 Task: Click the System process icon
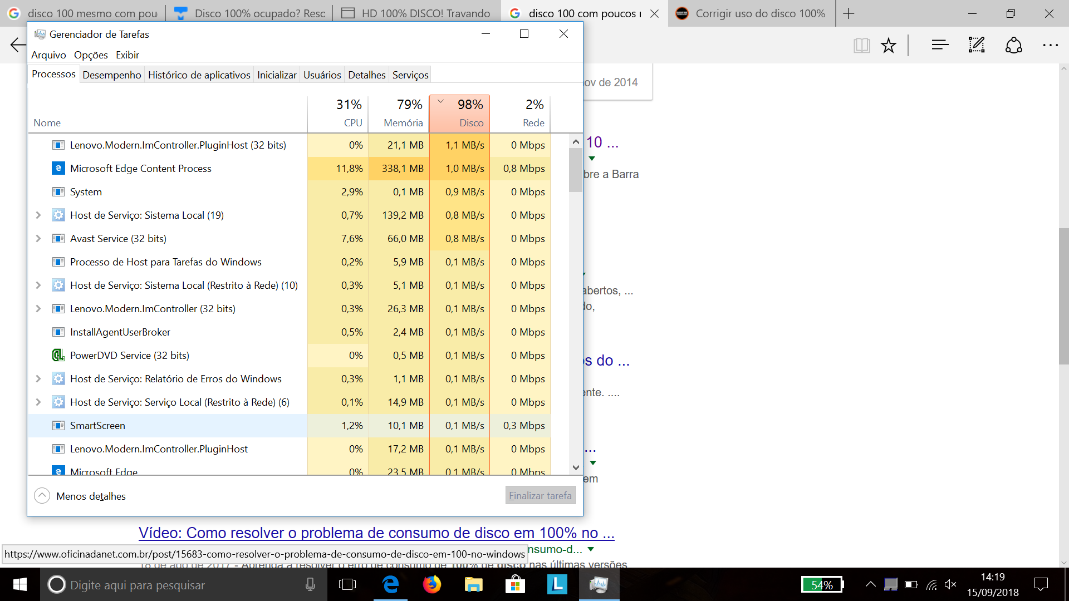(x=58, y=191)
